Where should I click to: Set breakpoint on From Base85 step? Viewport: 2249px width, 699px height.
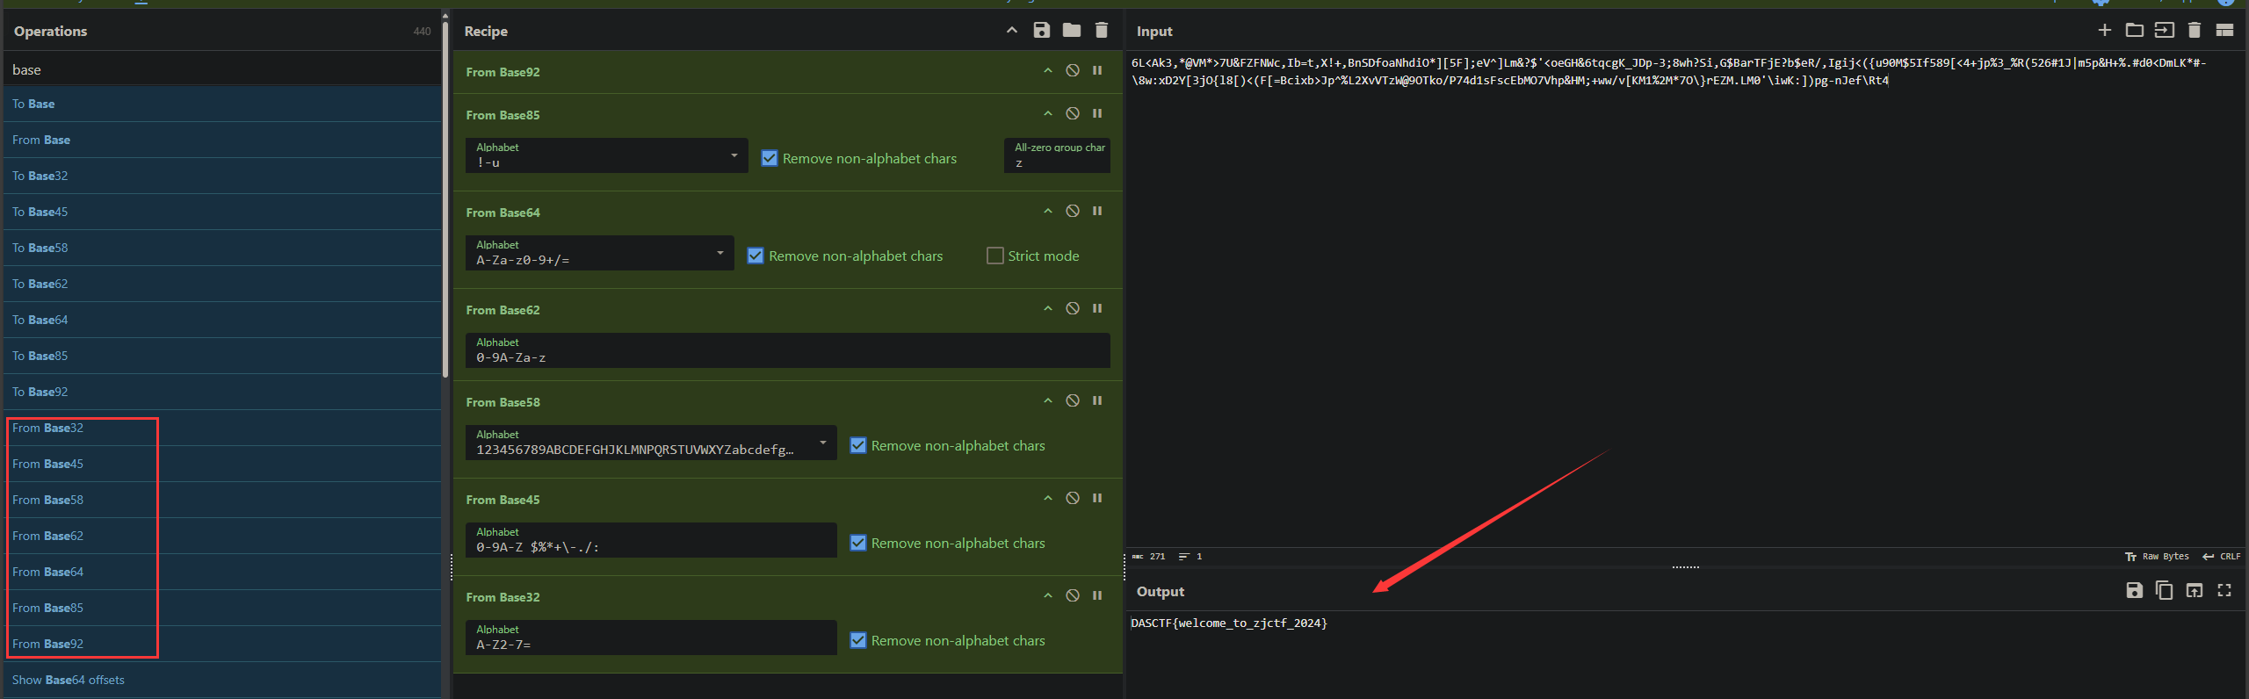click(x=1097, y=114)
